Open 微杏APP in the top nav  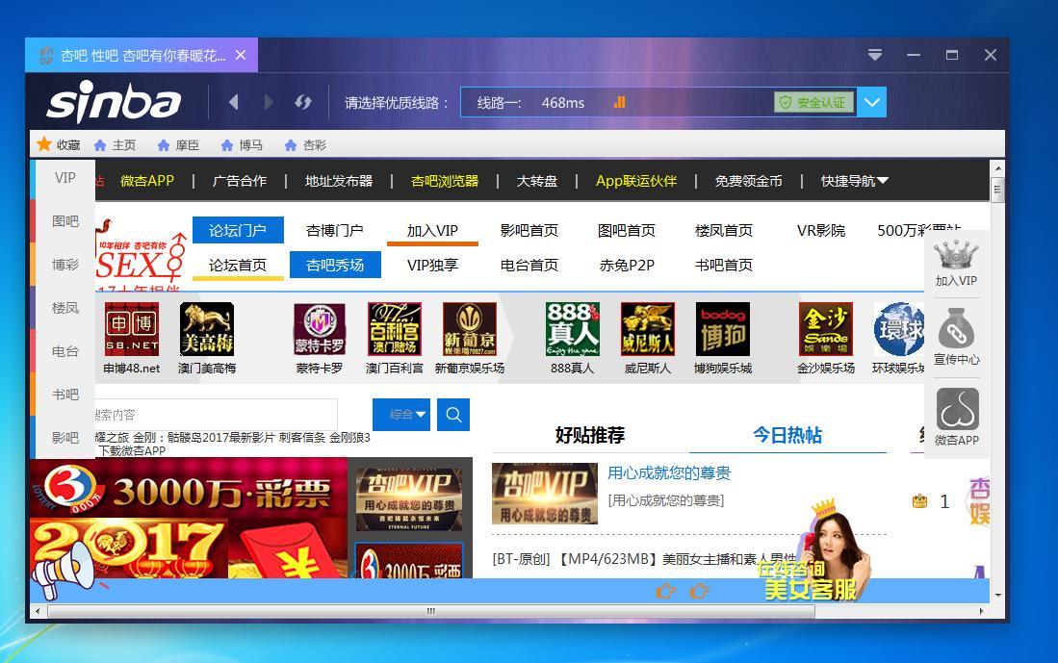click(147, 181)
